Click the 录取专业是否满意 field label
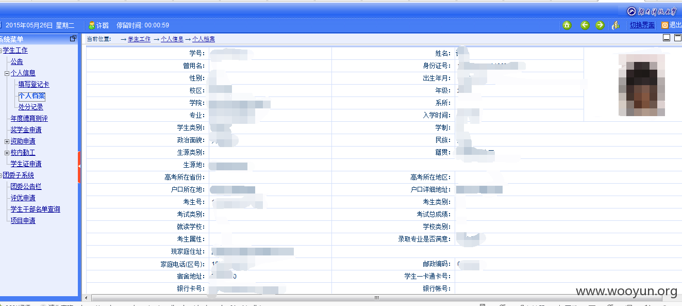682x306 pixels. pyautogui.click(x=425, y=239)
